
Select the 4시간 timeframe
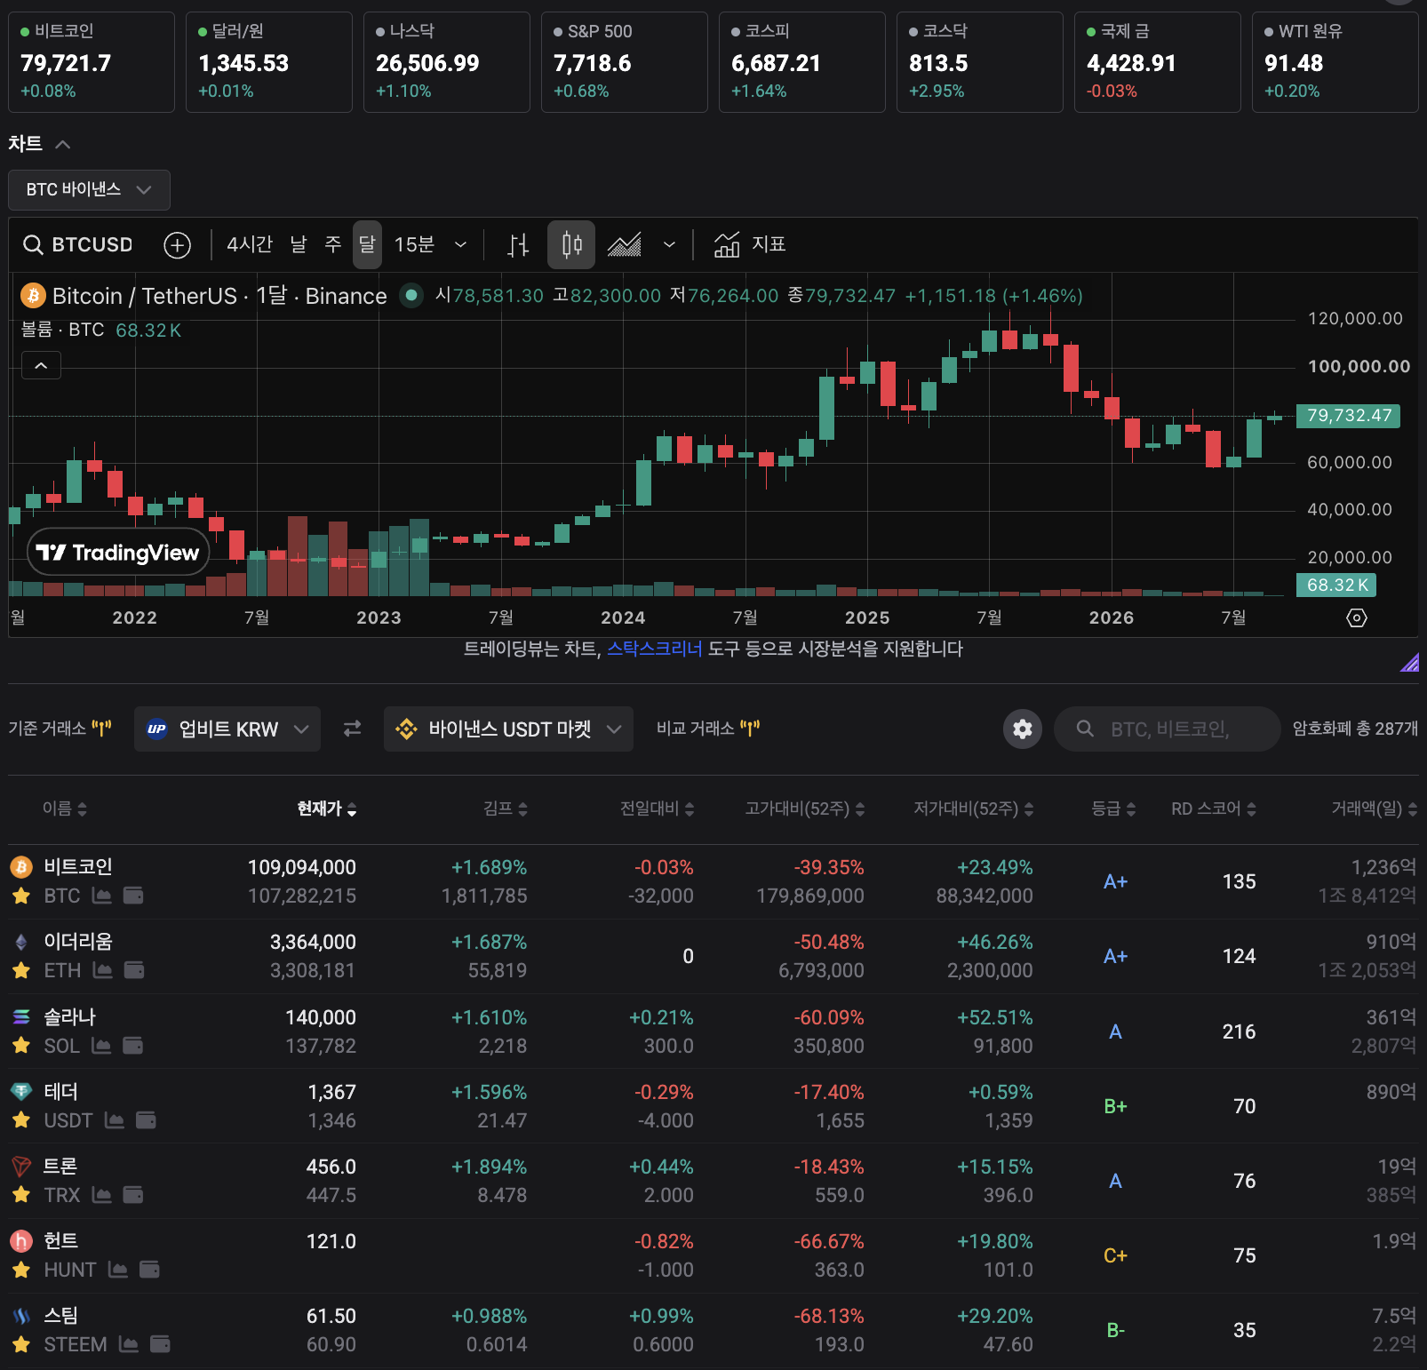pos(250,244)
